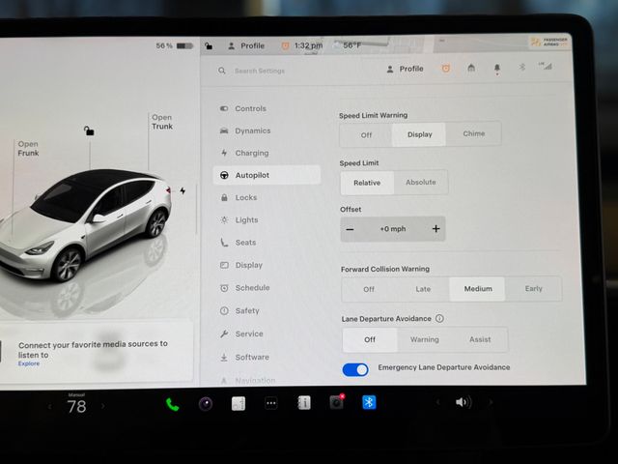Set Speed Limit Warning to Off
The height and width of the screenshot is (464, 618).
pyautogui.click(x=366, y=135)
